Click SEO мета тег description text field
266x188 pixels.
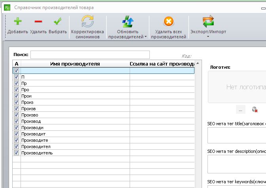[x=237, y=164]
